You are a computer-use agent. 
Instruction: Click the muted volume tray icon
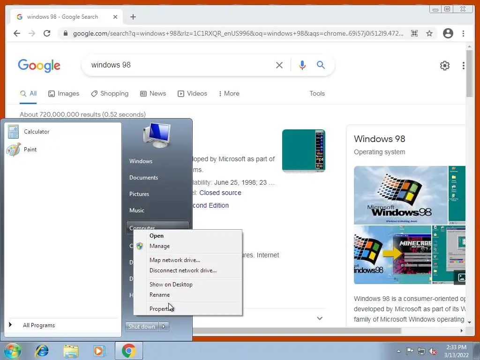tap(433, 352)
